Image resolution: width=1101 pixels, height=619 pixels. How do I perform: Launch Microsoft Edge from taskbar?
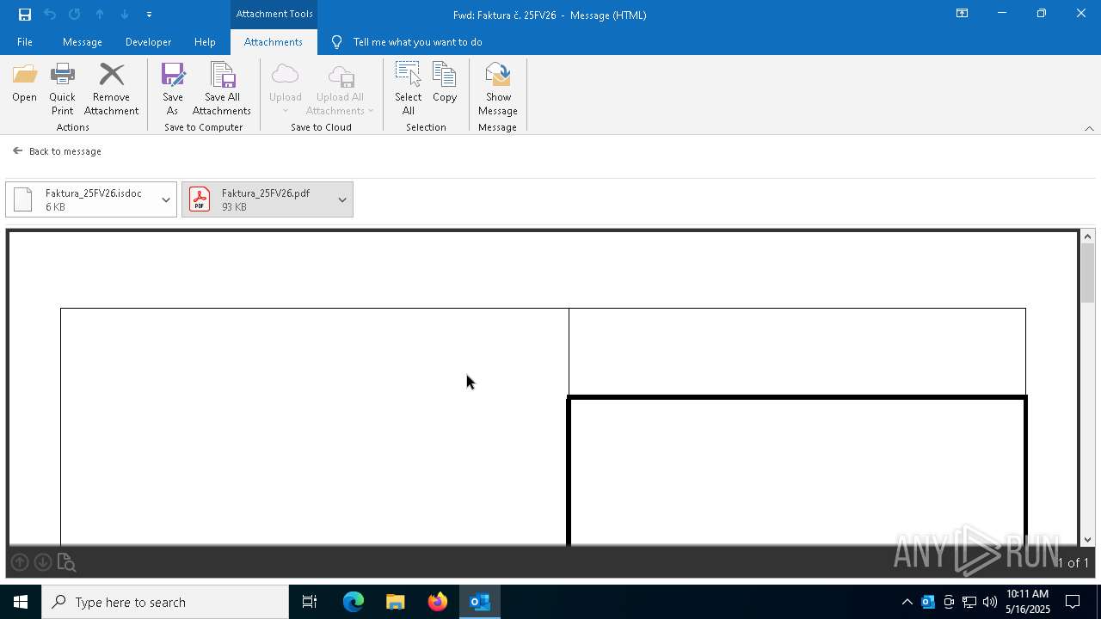(x=354, y=602)
